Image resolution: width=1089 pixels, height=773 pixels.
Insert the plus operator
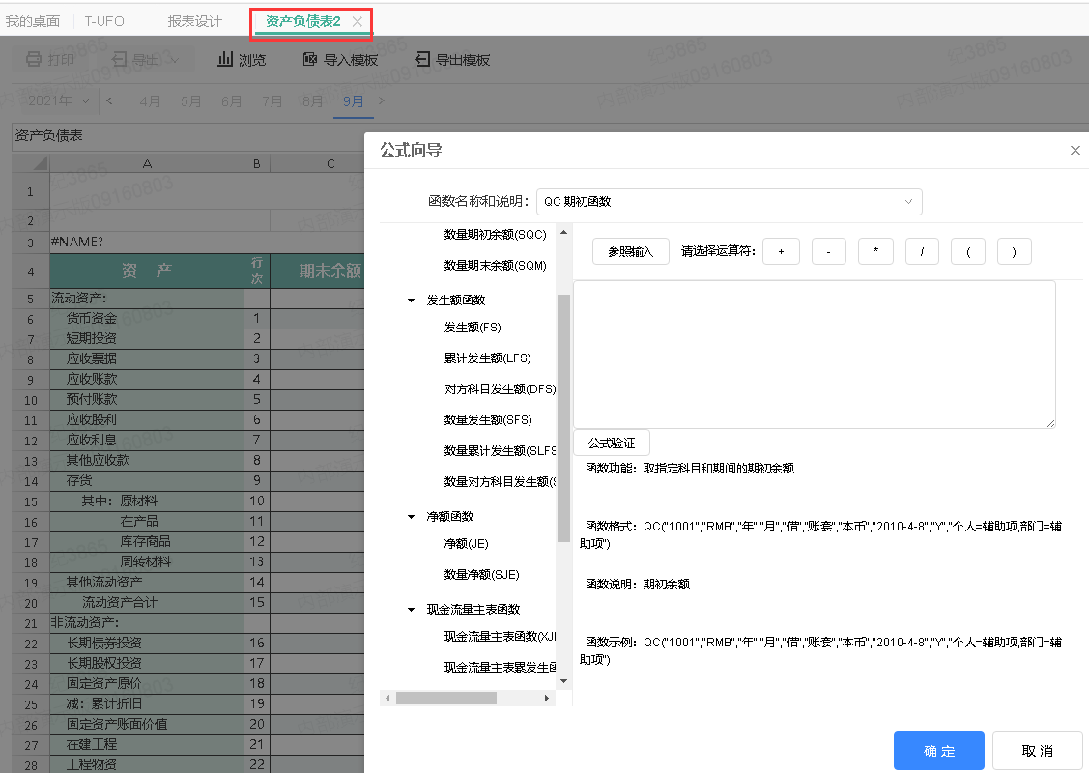click(x=781, y=251)
